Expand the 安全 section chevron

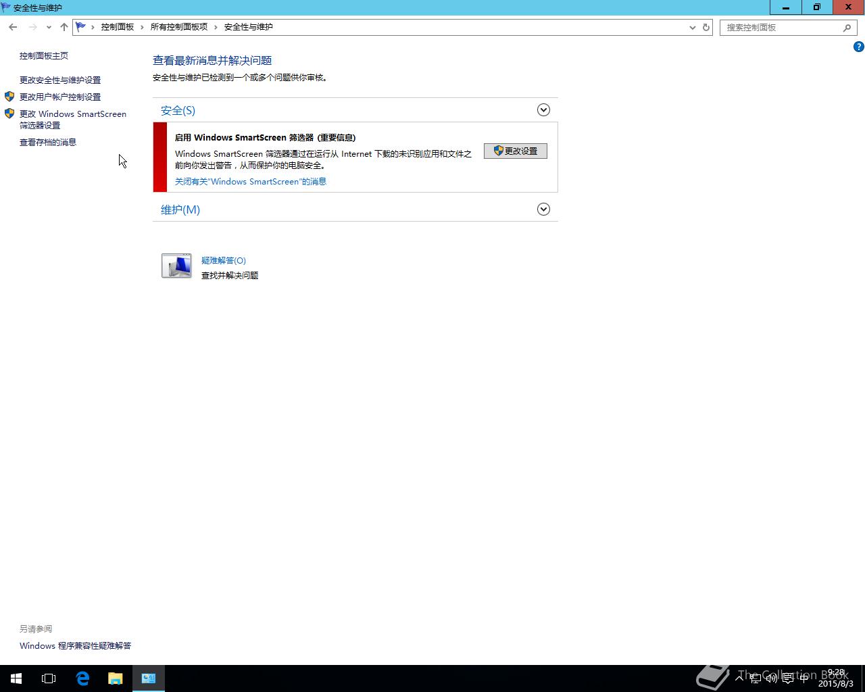click(x=543, y=110)
